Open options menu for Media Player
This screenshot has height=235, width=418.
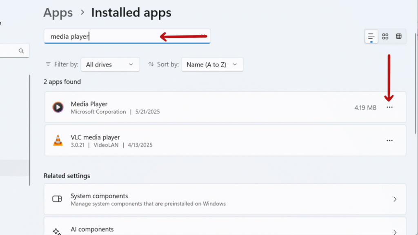(389, 107)
